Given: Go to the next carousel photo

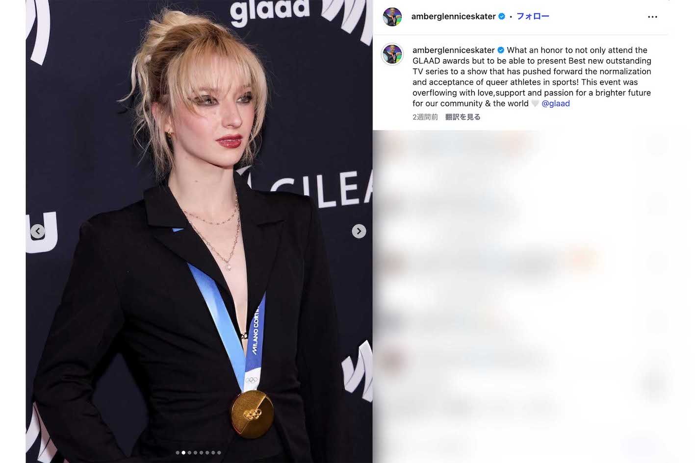Looking at the screenshot, I should click(x=359, y=231).
